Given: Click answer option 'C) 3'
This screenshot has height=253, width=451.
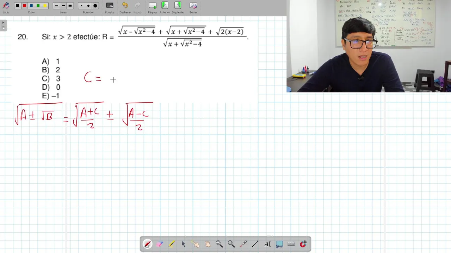Looking at the screenshot, I should coord(51,79).
